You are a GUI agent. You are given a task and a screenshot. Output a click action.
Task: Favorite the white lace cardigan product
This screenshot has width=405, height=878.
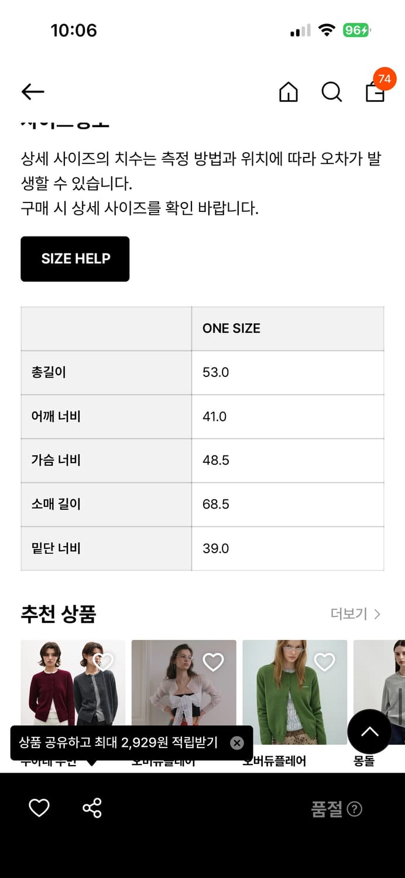pos(214,663)
